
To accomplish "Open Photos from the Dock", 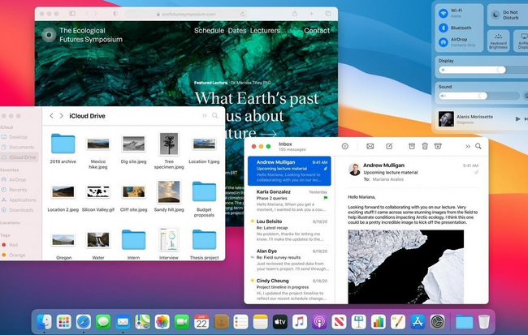I will 162,322.
